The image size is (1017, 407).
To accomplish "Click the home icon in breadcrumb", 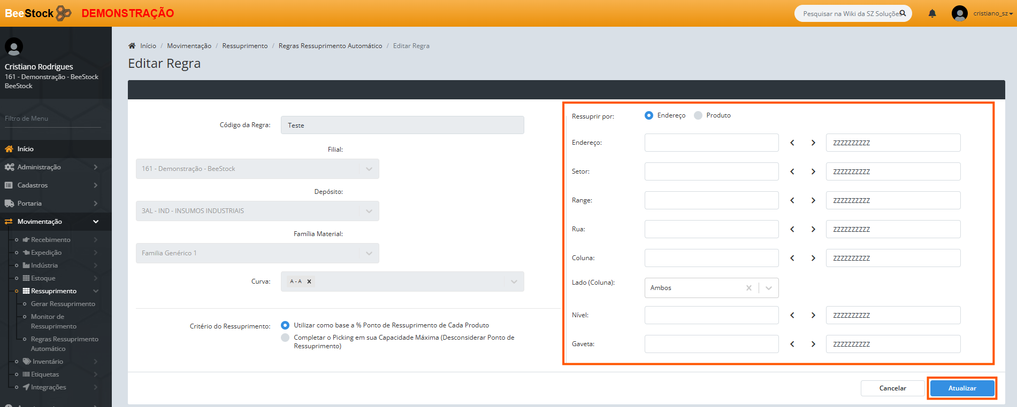I will (132, 46).
